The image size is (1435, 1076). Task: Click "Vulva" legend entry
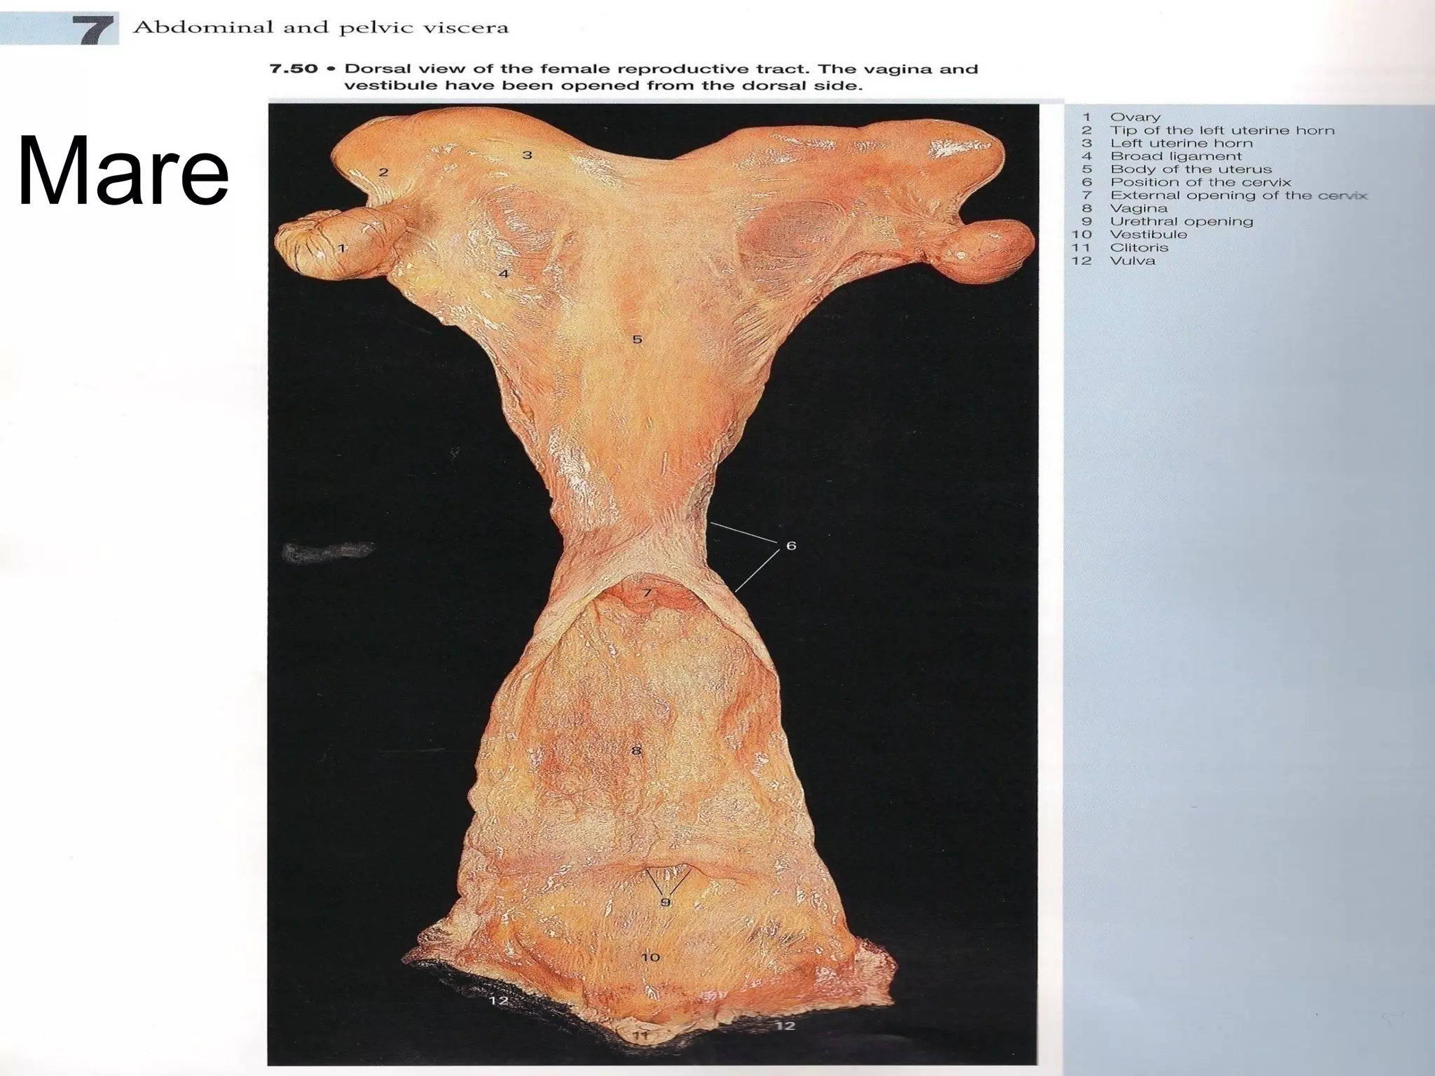pos(1132,261)
